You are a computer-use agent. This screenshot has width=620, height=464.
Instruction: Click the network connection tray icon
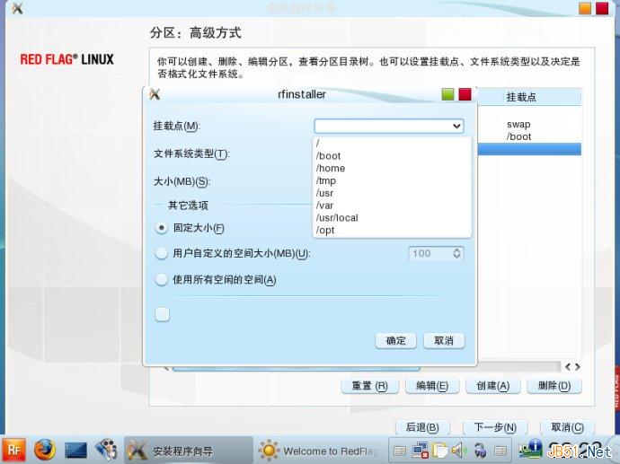coord(421,451)
